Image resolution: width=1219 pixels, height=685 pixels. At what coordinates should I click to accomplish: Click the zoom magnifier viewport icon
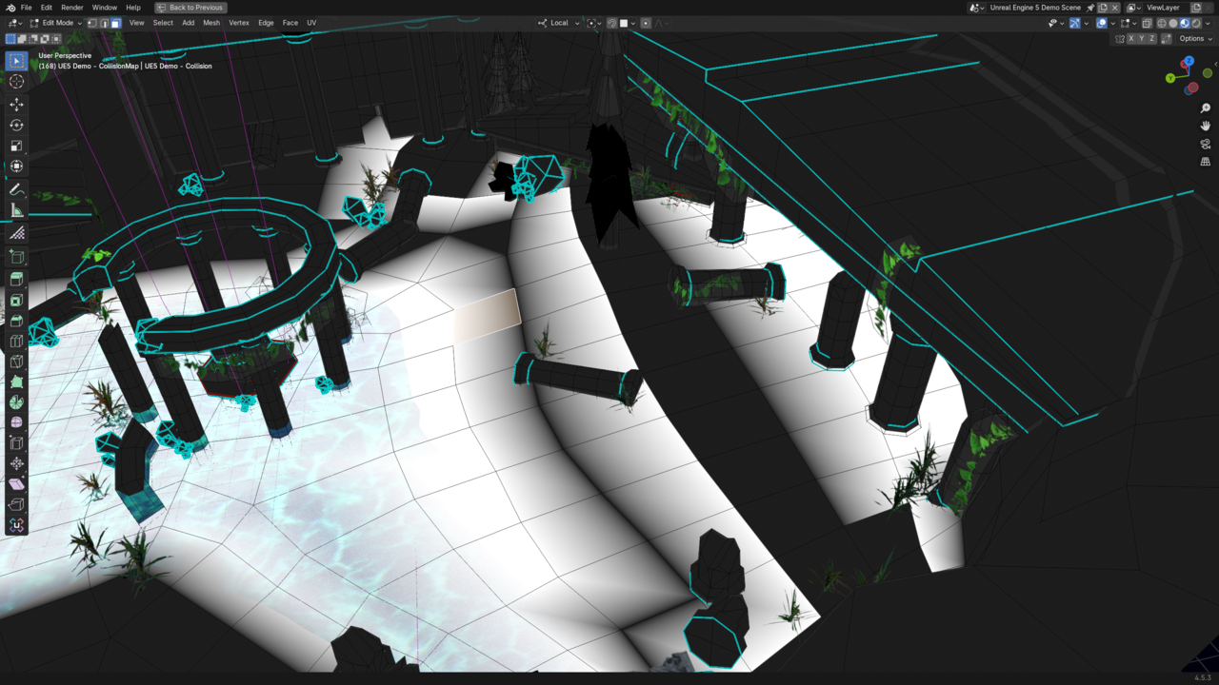[1206, 109]
